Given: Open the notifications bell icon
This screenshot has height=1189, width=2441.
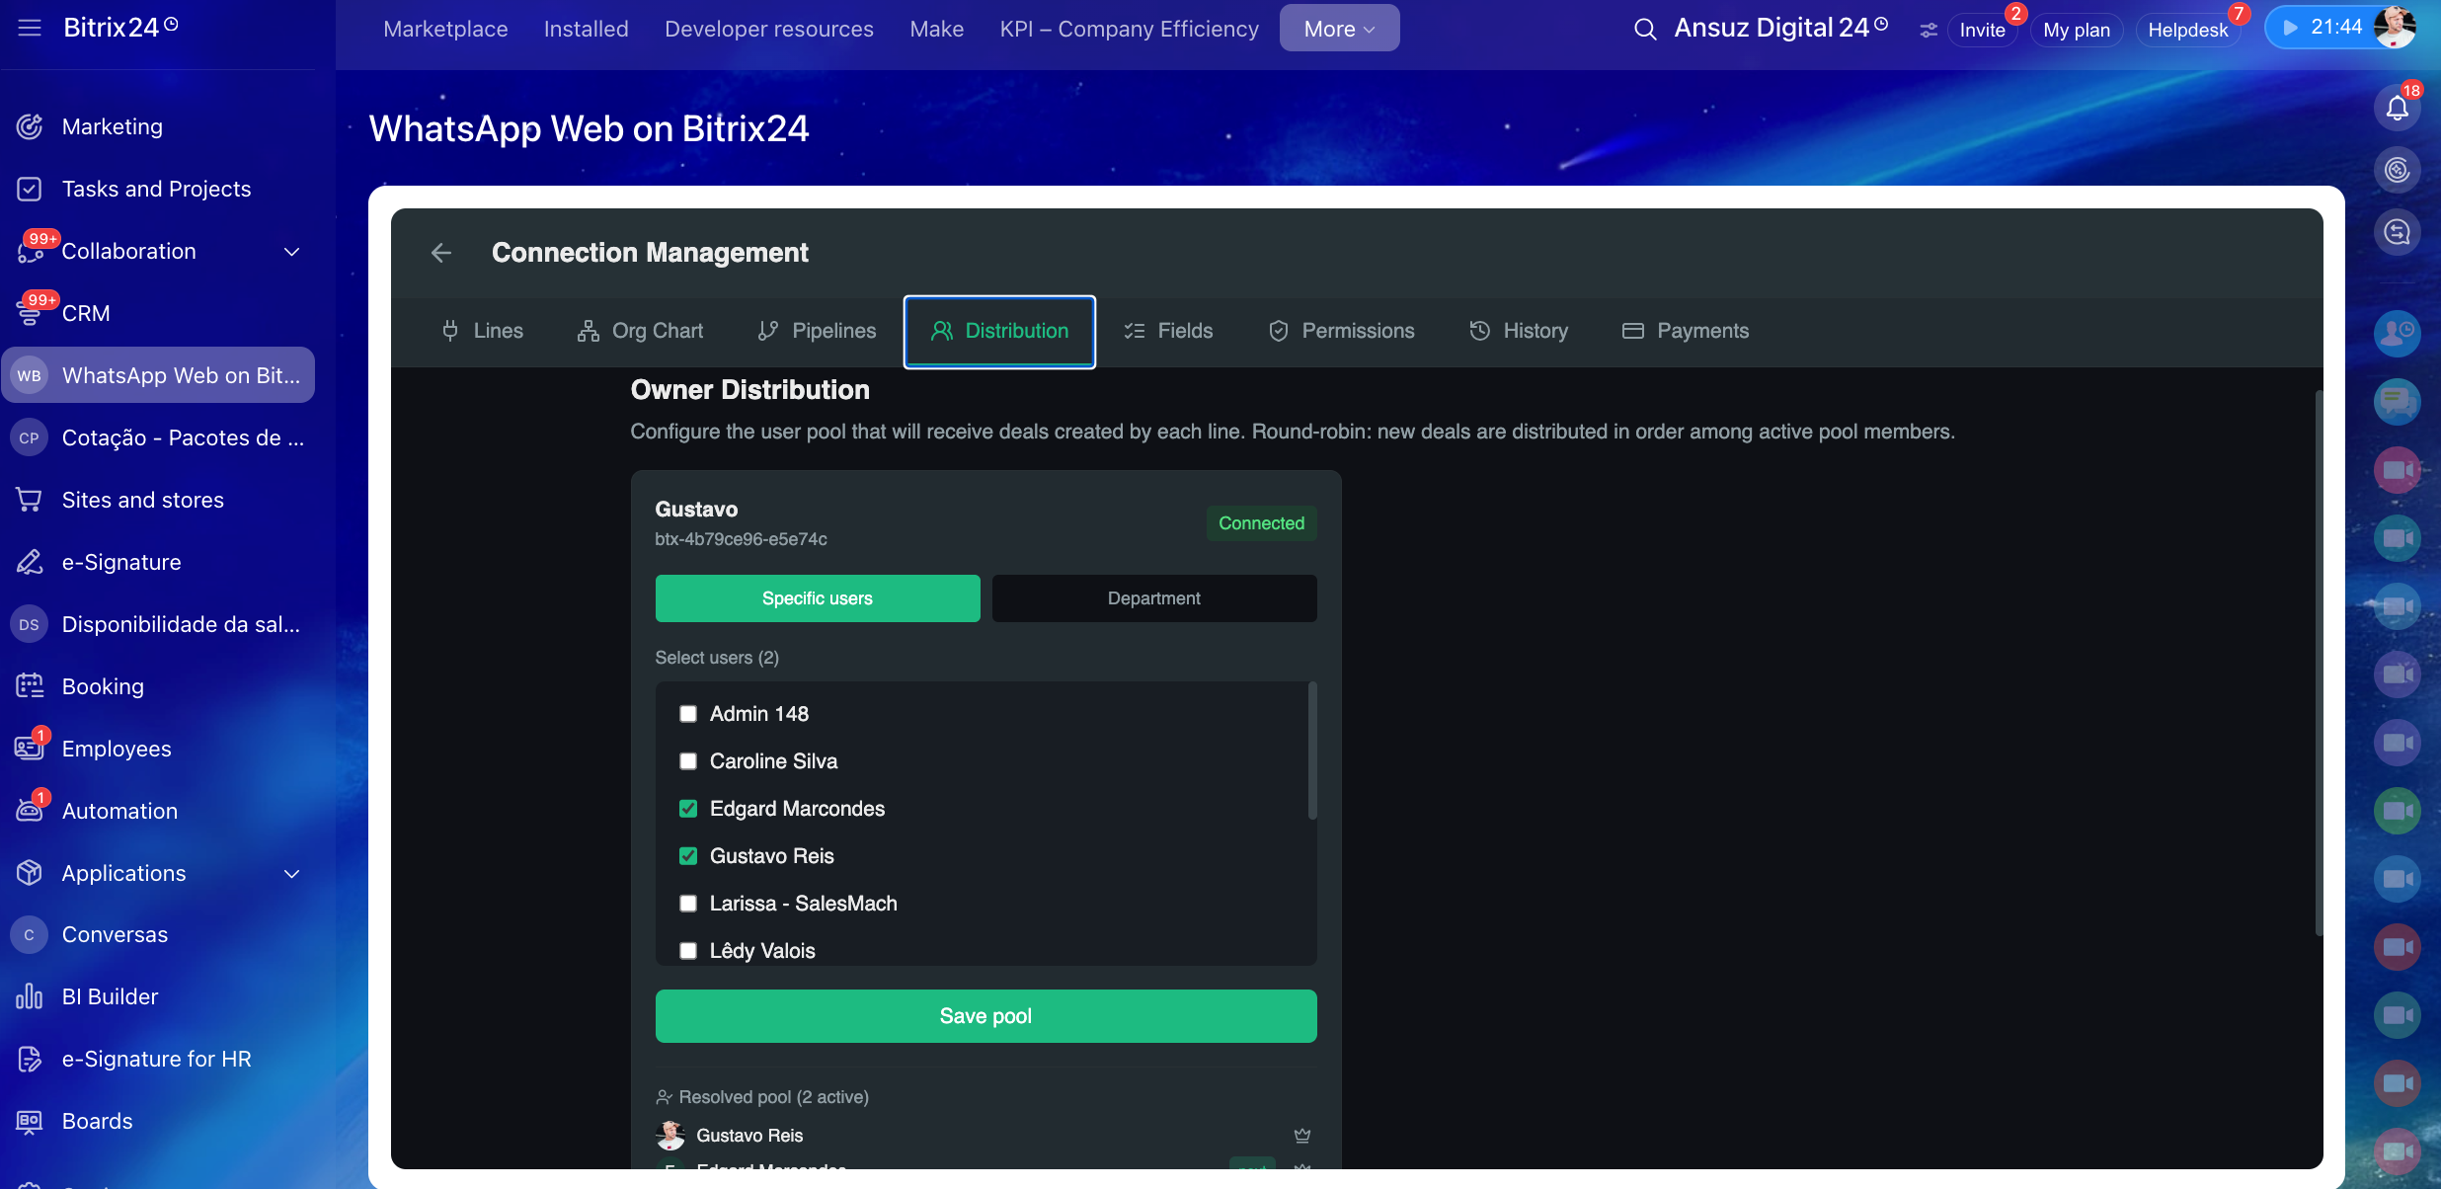Looking at the screenshot, I should [x=2397, y=108].
